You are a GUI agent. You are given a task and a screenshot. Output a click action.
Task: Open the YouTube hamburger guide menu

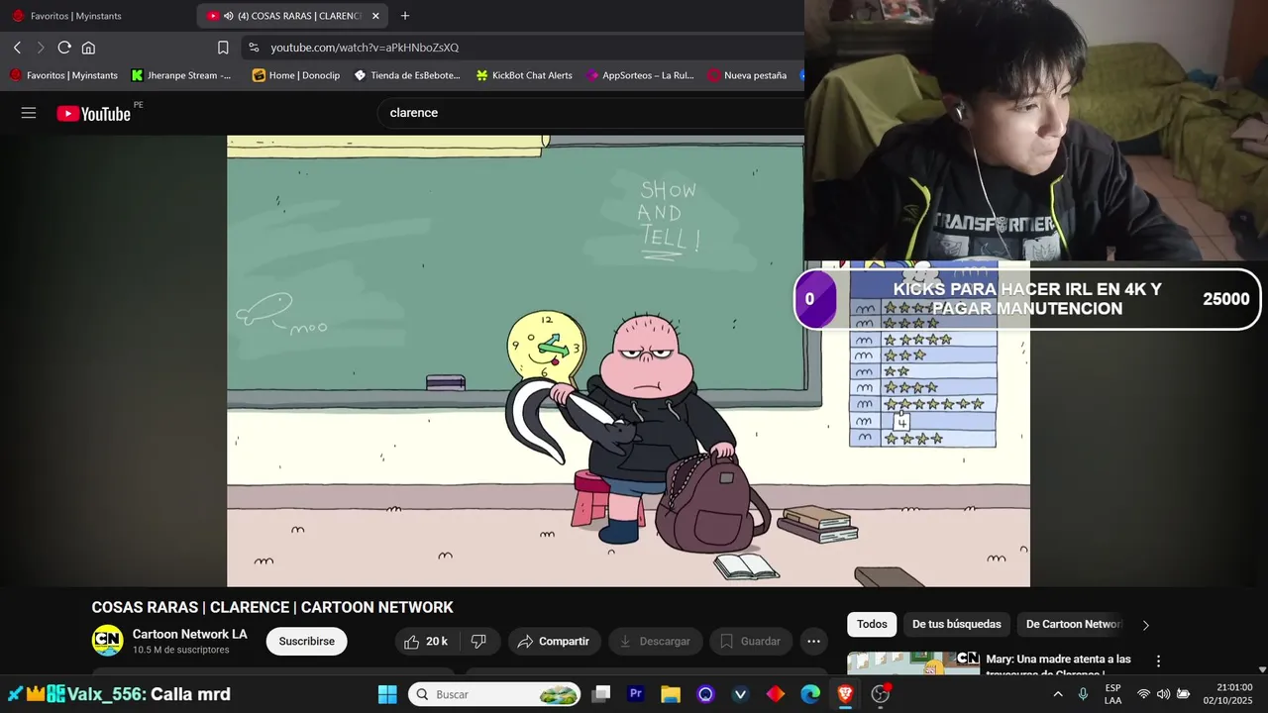point(29,113)
